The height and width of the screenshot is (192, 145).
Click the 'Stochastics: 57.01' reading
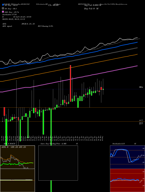point(10,15)
